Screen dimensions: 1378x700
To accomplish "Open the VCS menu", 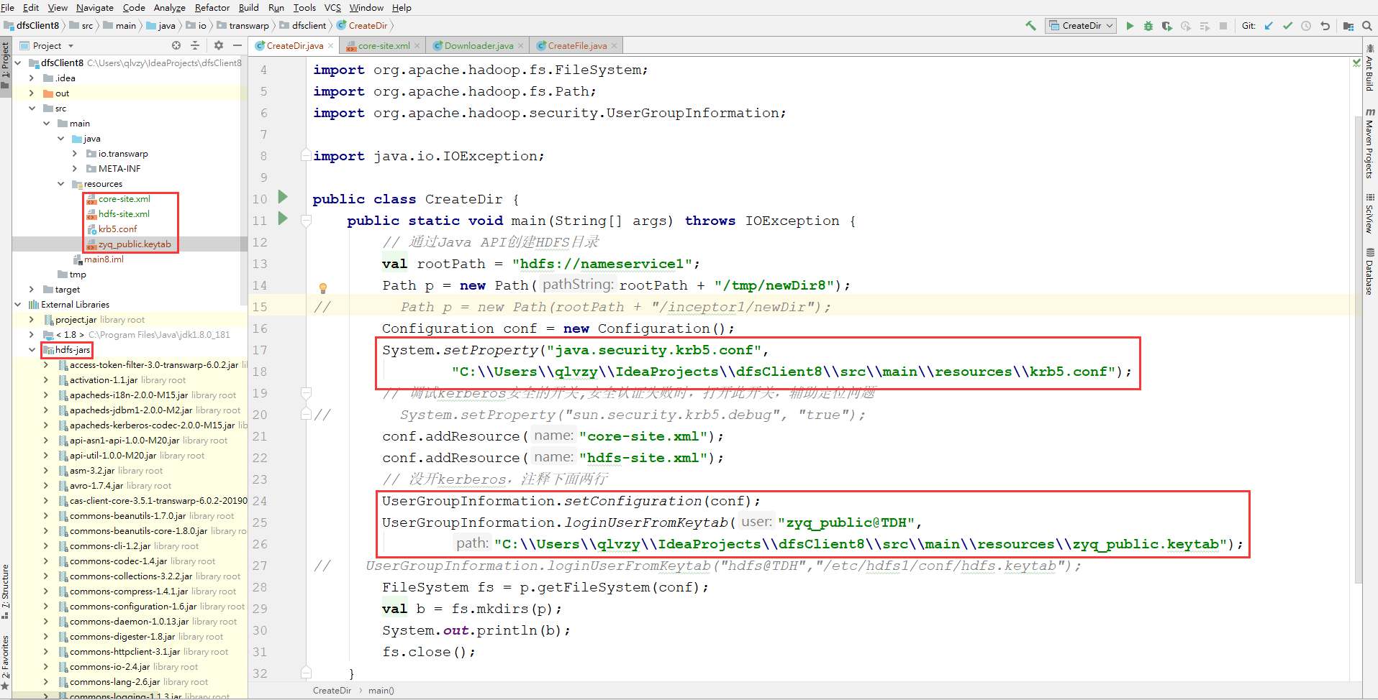I will pyautogui.click(x=332, y=7).
